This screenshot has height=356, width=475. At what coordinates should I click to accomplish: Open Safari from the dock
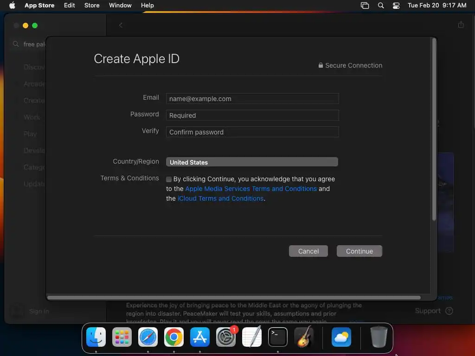[148, 337]
